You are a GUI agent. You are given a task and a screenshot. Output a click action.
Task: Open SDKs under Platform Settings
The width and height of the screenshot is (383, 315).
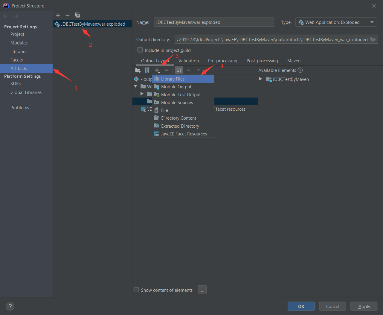(16, 84)
